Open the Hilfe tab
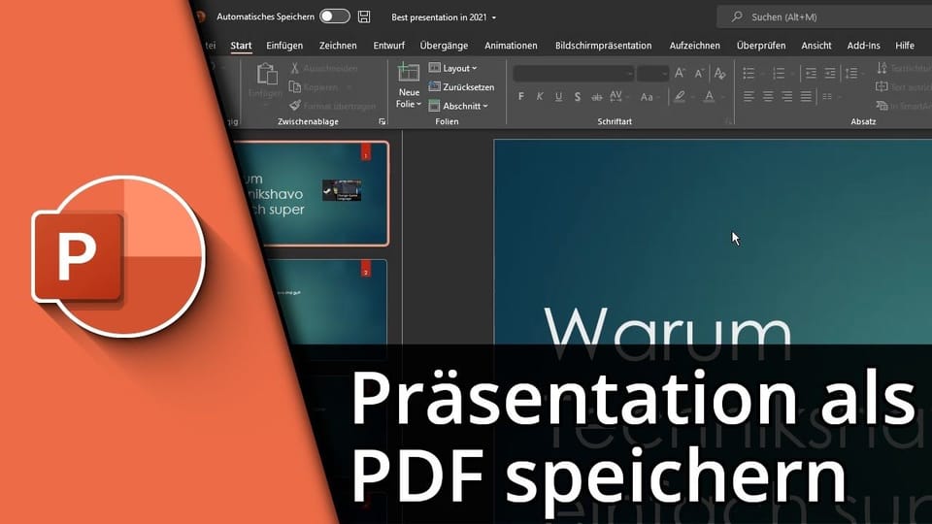 pyautogui.click(x=905, y=46)
